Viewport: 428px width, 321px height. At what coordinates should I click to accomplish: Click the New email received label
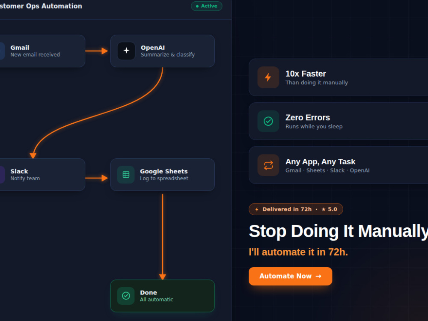pos(35,55)
